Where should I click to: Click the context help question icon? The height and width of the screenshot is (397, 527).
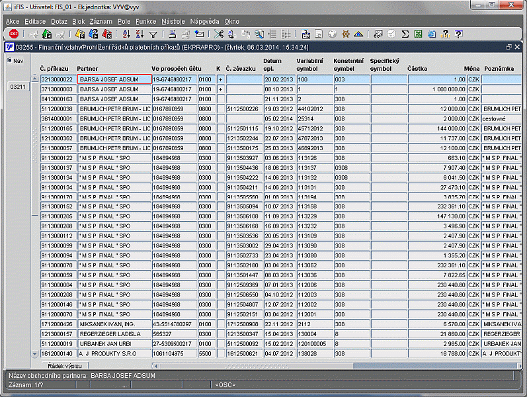(x=459, y=34)
